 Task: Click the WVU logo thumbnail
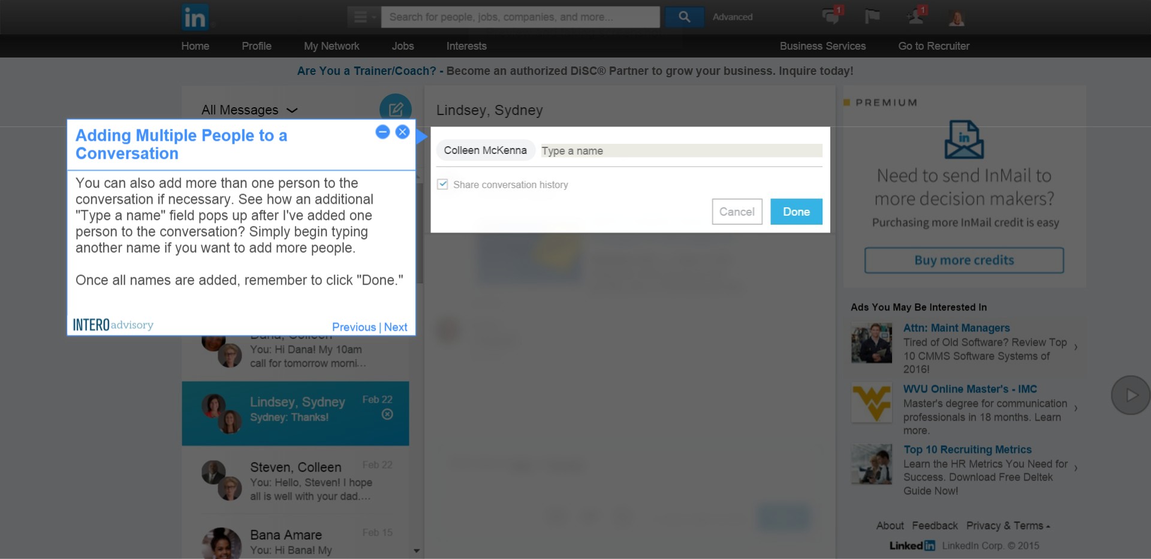click(x=872, y=404)
